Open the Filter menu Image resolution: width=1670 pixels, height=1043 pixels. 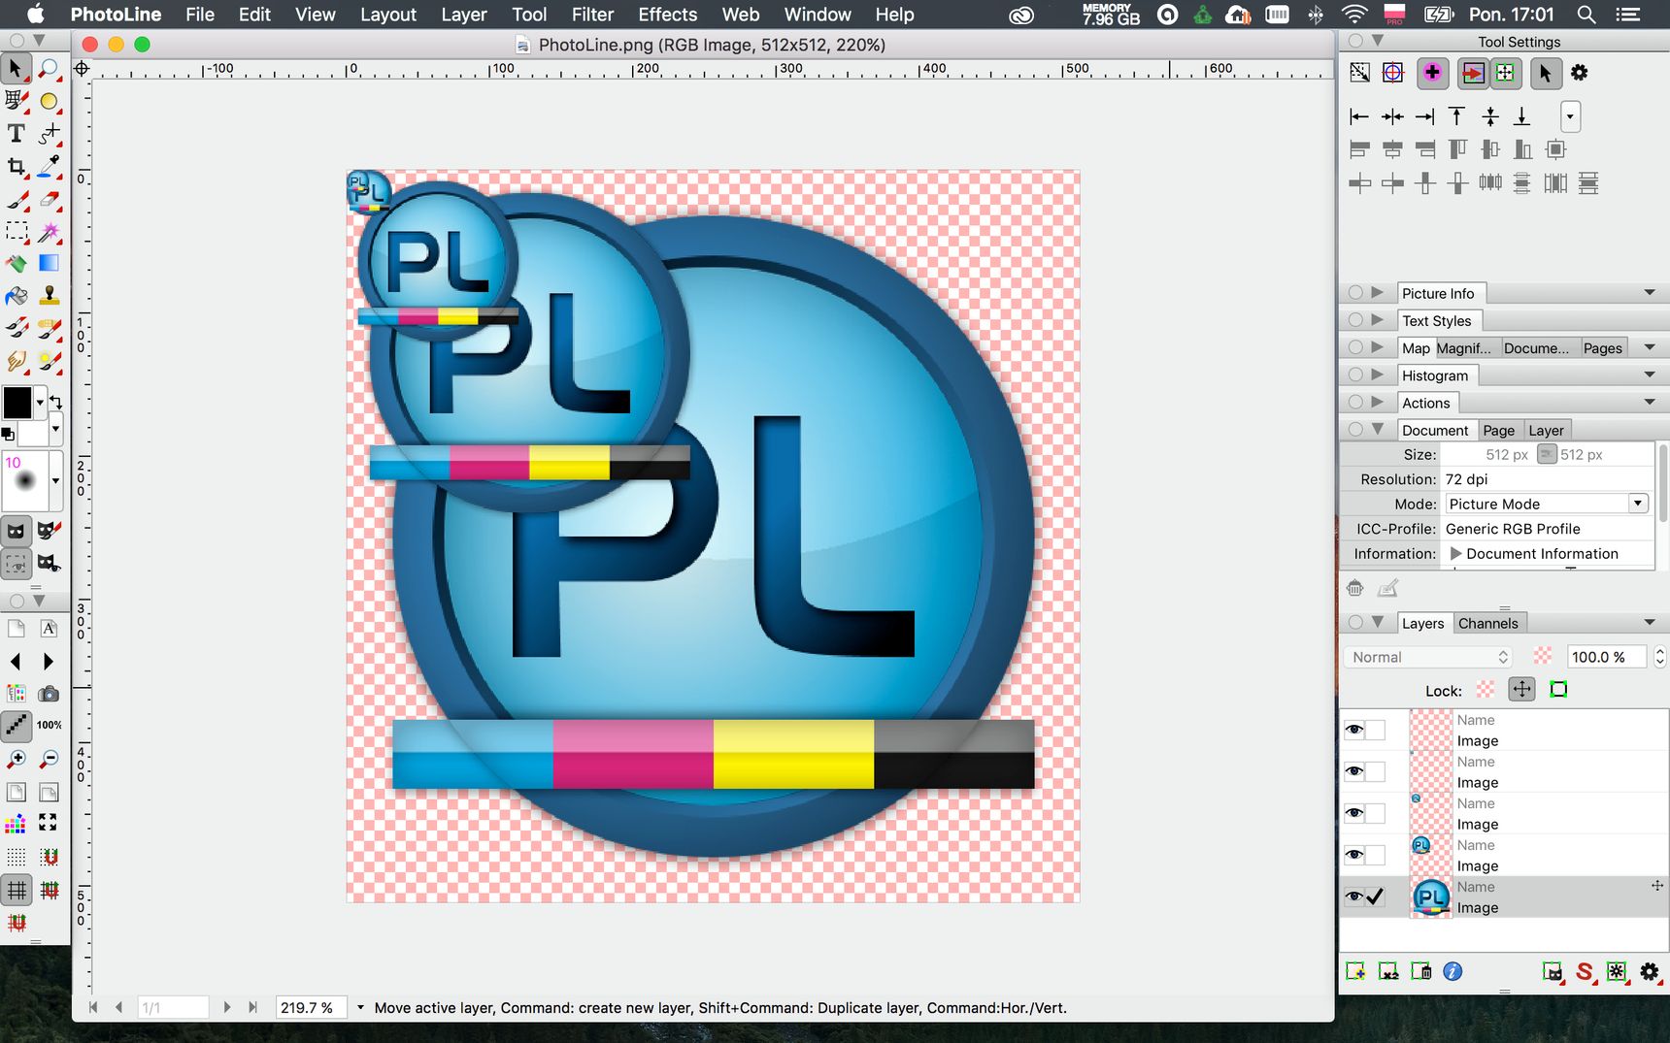592,15
